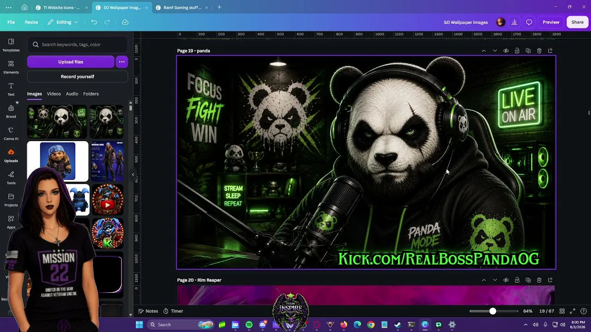Image resolution: width=591 pixels, height=332 pixels.
Task: Open the Windows Start menu
Action: (x=139, y=325)
